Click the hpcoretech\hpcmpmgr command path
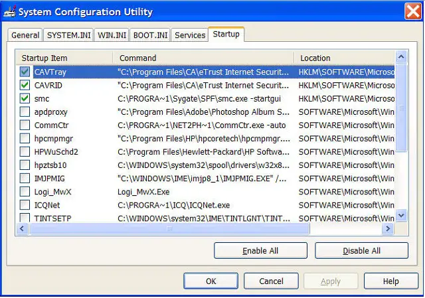Viewport: 425px width, 298px height. pos(204,139)
